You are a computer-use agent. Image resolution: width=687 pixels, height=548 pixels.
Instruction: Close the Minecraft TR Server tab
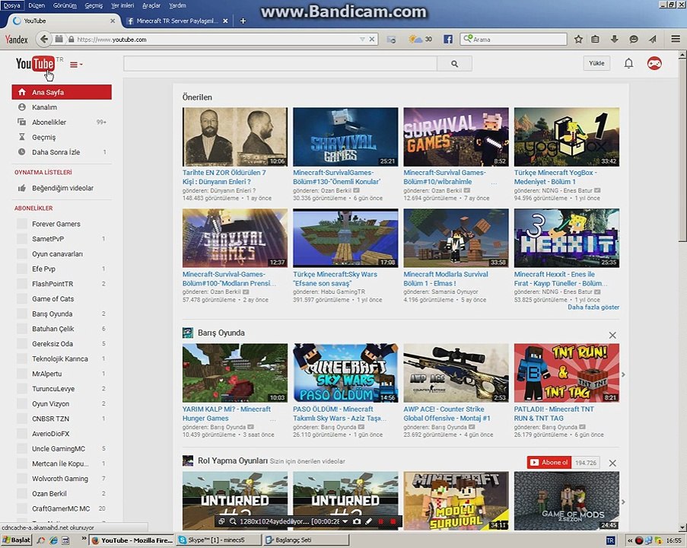(x=225, y=21)
